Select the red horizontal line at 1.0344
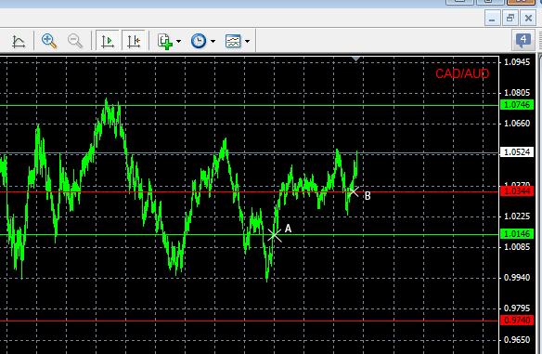Image resolution: width=542 pixels, height=354 pixels. (x=250, y=191)
